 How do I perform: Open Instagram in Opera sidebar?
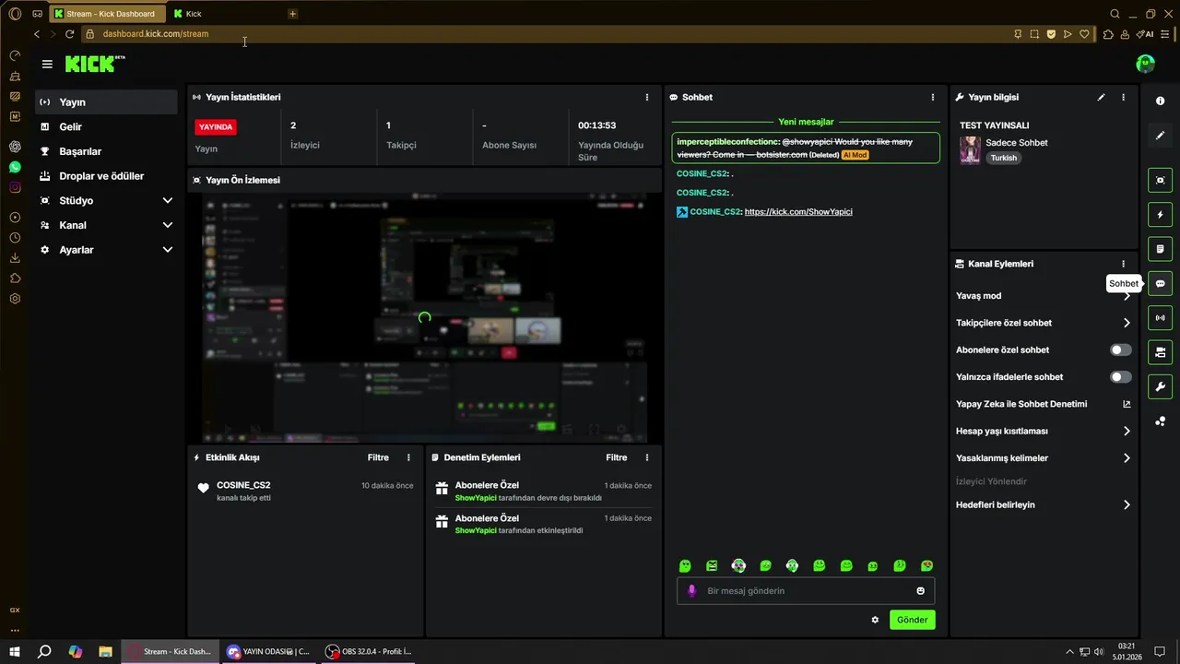click(x=15, y=187)
